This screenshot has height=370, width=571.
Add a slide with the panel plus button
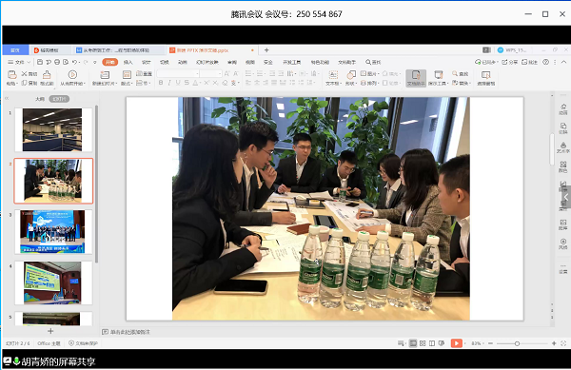pyautogui.click(x=50, y=331)
